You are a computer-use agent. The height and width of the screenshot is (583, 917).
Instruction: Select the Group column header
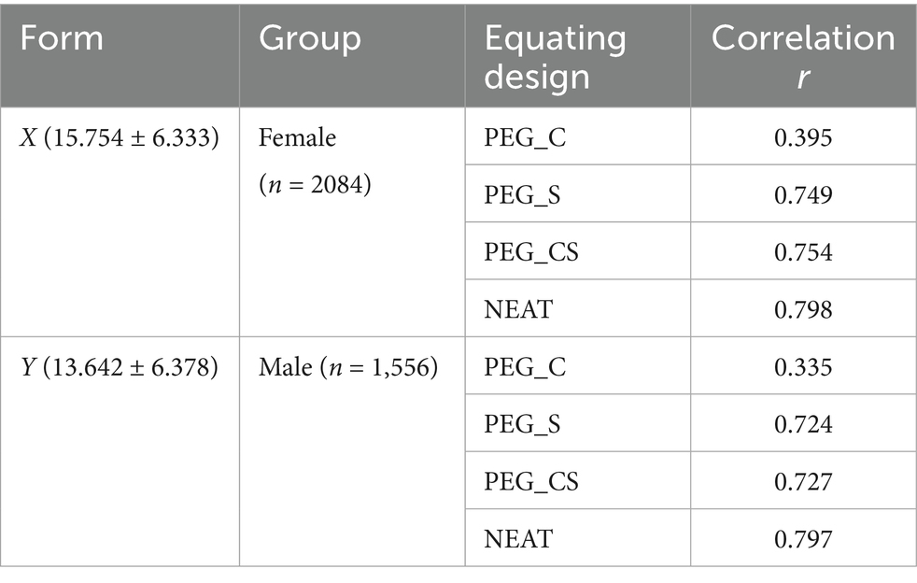309,39
